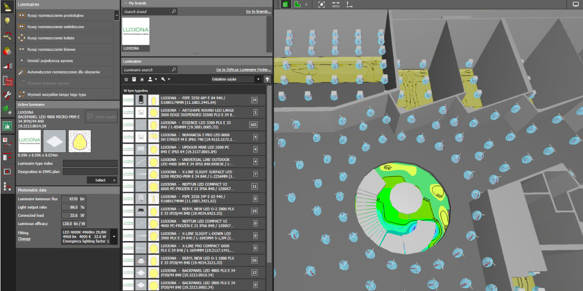Expand the Fitting selection dropdown
Image resolution: width=583 pixels, height=291 pixels.
pos(114,236)
